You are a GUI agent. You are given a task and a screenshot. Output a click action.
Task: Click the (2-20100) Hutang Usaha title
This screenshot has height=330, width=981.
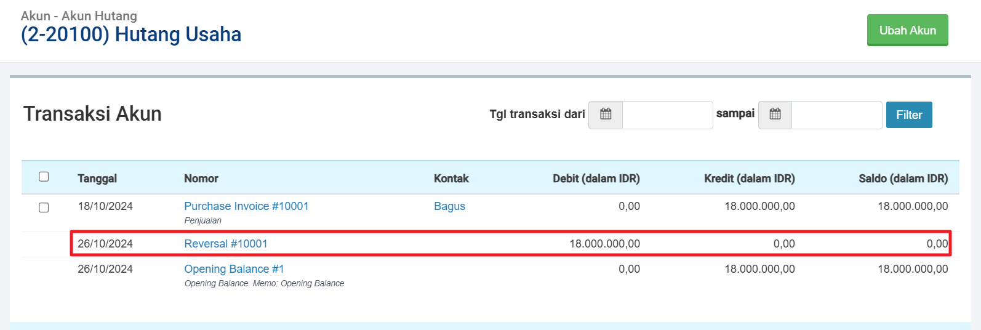pyautogui.click(x=131, y=34)
